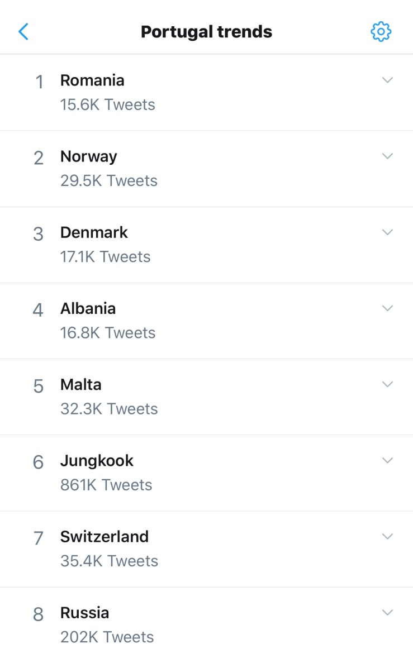Open the Albania trend
Viewport: 413px width, 663px height.
[x=88, y=308]
